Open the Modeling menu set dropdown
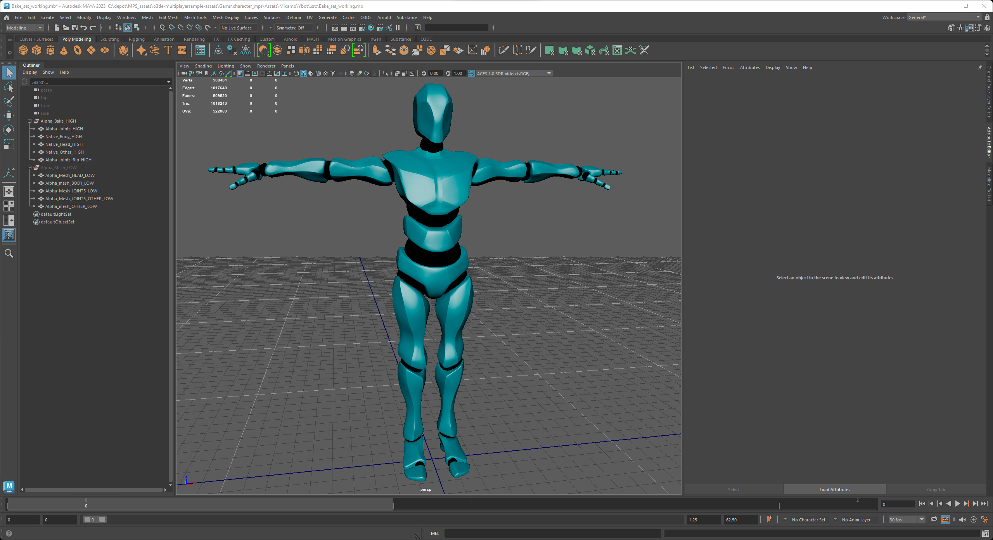This screenshot has height=540, width=993. coord(24,28)
